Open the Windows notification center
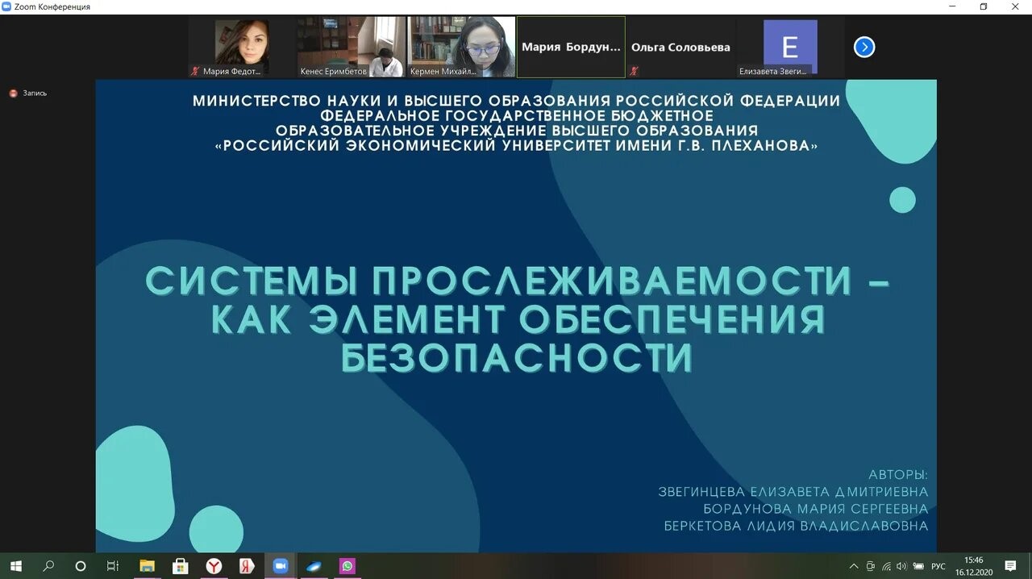Image resolution: width=1032 pixels, height=579 pixels. point(1011,566)
